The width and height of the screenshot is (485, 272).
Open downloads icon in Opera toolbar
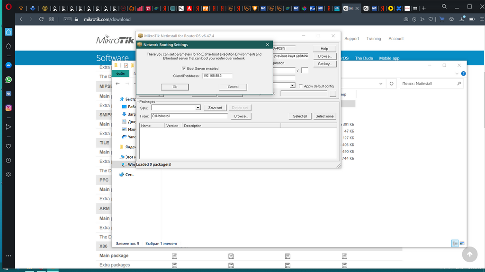(x=461, y=19)
